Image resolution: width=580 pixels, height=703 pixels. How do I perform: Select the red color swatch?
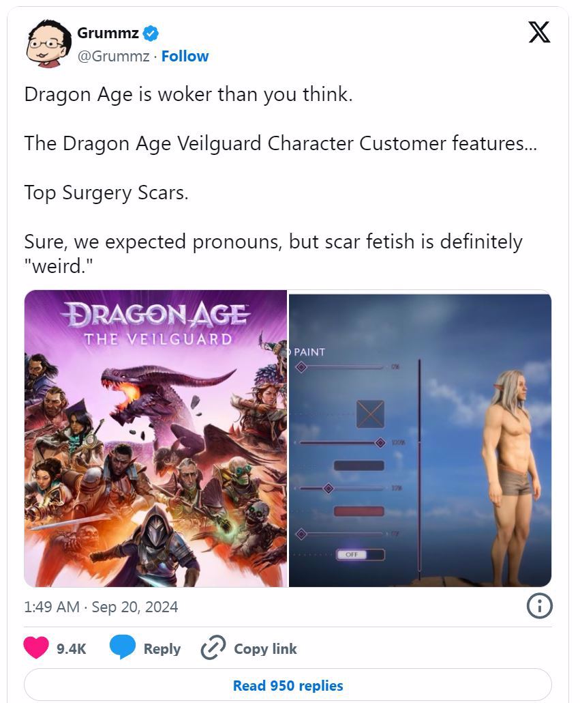click(x=359, y=511)
